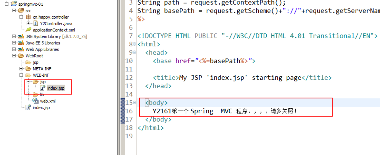Image resolution: width=380 pixels, height=155 pixels.
Task: Click the JRE System Library icon
Action: click(x=21, y=36)
